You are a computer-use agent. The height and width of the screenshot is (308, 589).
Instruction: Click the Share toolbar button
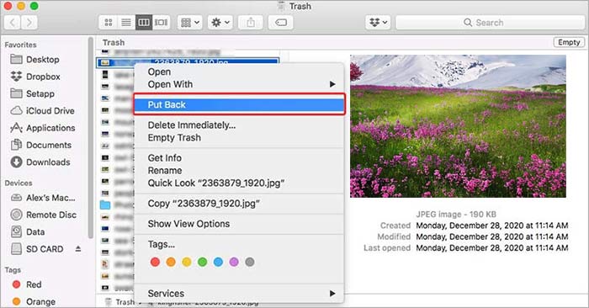tap(251, 23)
